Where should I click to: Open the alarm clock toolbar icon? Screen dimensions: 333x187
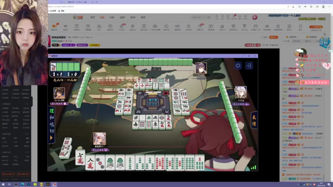(88, 26)
